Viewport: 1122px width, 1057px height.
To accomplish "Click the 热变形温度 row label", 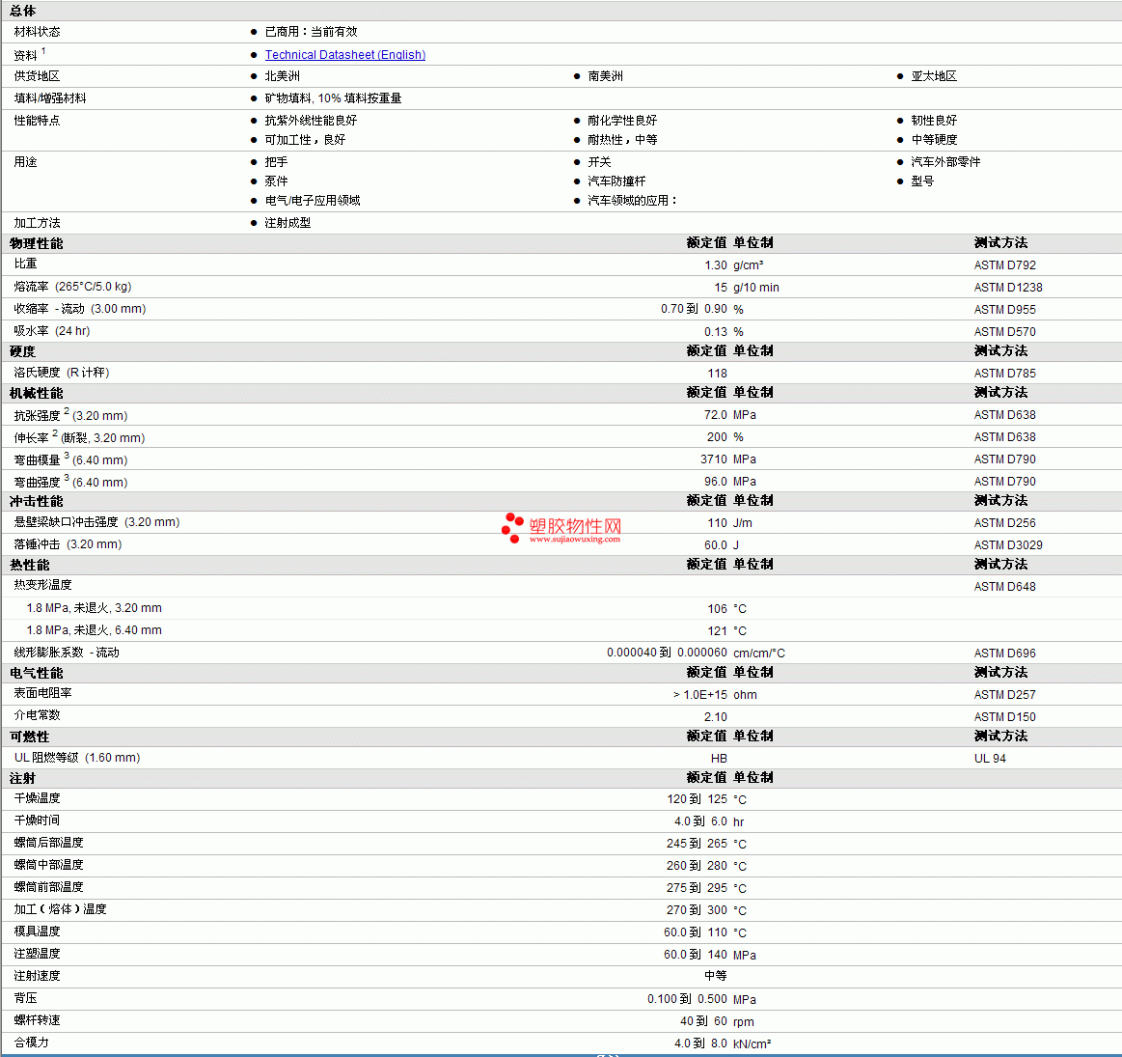I will (43, 585).
